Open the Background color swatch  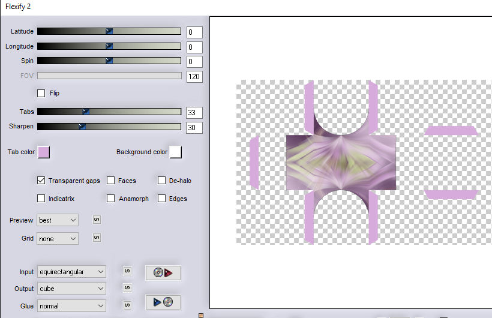click(175, 152)
